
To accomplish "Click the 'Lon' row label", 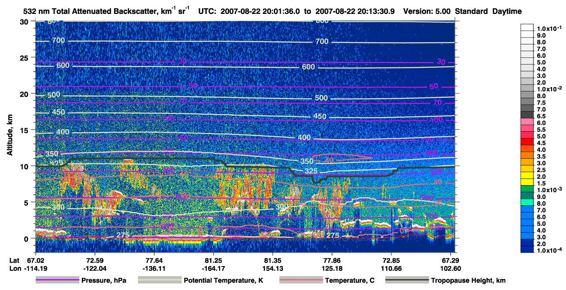I will pos(15,268).
